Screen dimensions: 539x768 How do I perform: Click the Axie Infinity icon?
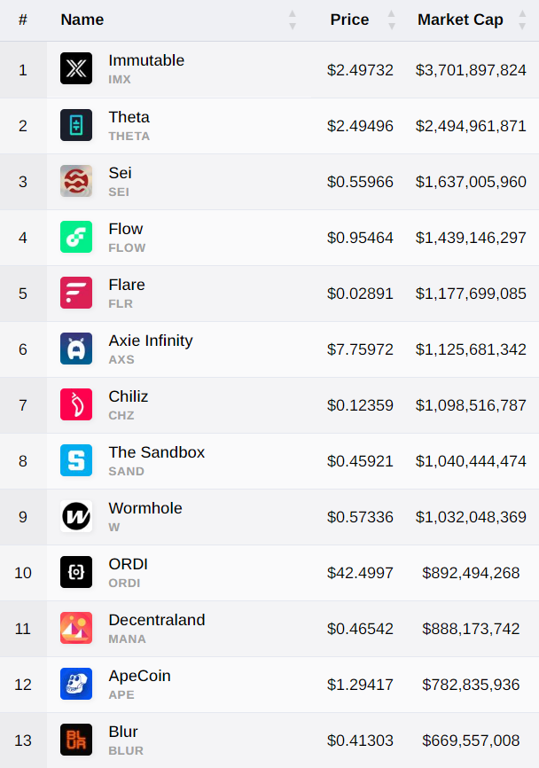point(76,349)
